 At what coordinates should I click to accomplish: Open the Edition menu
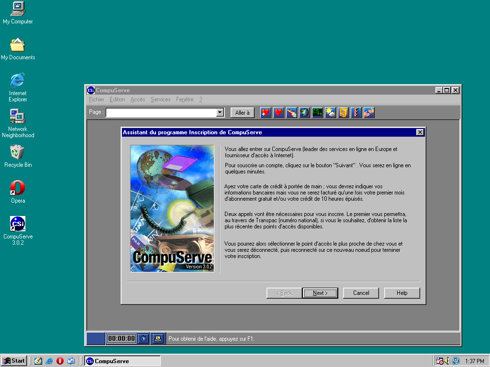[x=117, y=99]
